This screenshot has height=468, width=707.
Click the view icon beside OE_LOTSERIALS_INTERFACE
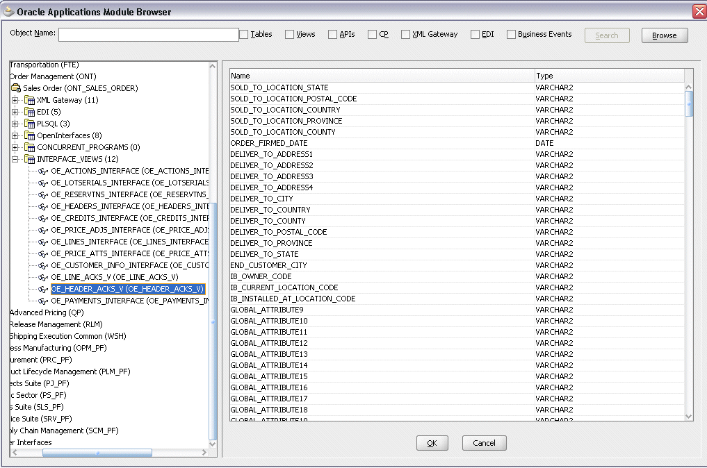(43, 183)
